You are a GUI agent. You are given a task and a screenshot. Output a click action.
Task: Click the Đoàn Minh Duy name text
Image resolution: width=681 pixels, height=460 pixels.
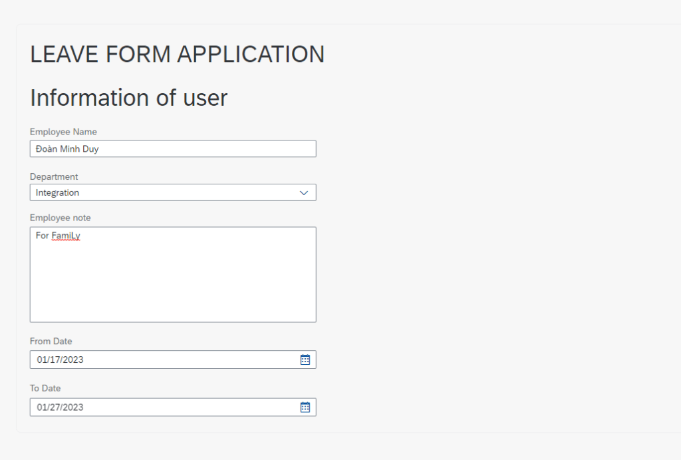click(x=67, y=148)
